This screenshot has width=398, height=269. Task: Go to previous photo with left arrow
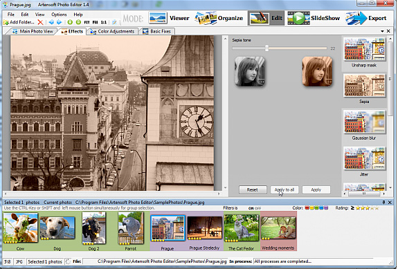coord(51,22)
